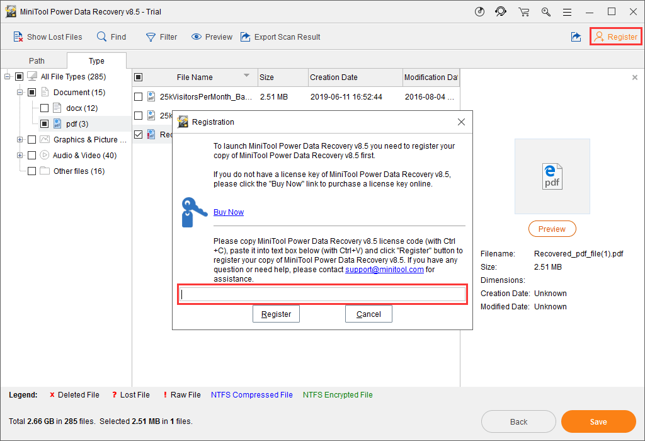The width and height of the screenshot is (645, 441).
Task: Click the bootable media disc icon
Action: (x=479, y=11)
